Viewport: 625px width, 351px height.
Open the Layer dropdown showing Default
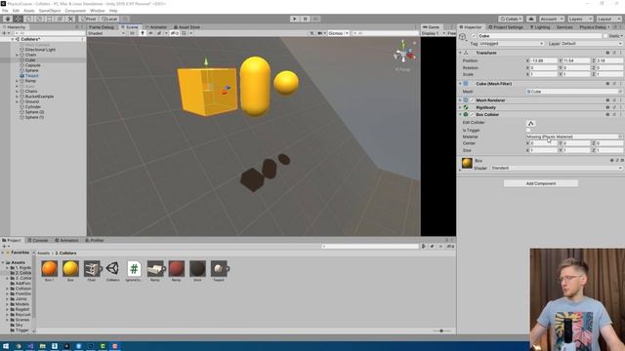click(x=592, y=43)
